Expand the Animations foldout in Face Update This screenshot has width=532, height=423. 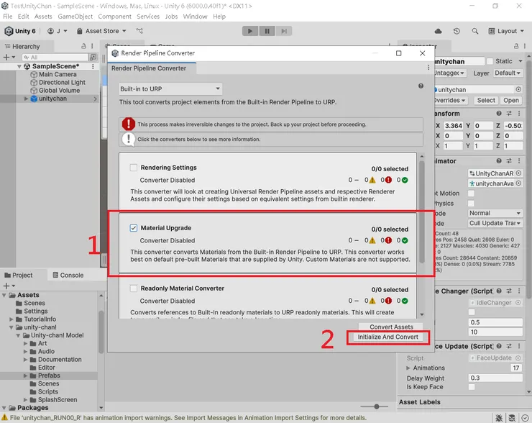[x=408, y=368]
